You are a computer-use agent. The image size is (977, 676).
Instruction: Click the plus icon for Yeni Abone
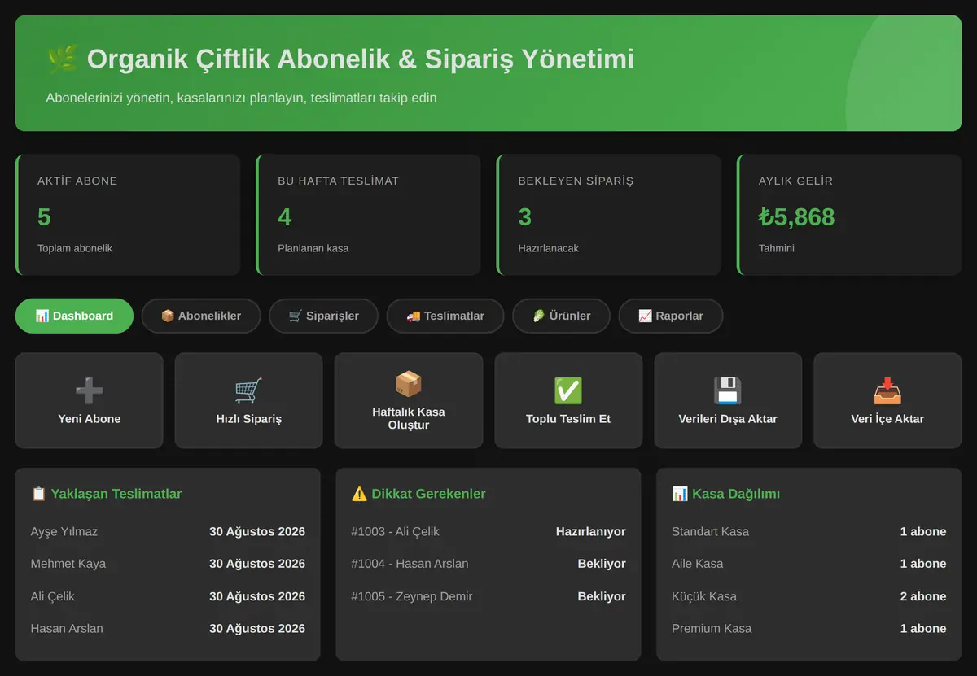(x=89, y=390)
